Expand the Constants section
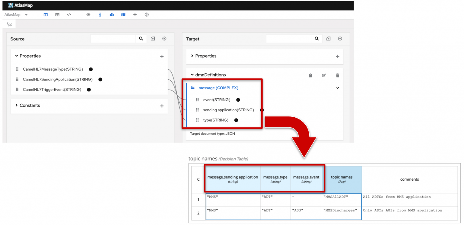 pyautogui.click(x=17, y=105)
